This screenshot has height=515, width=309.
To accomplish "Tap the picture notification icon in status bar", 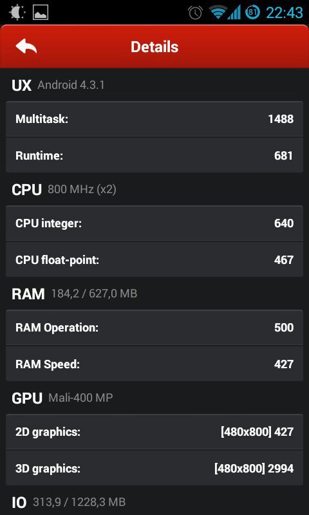I will tap(41, 12).
